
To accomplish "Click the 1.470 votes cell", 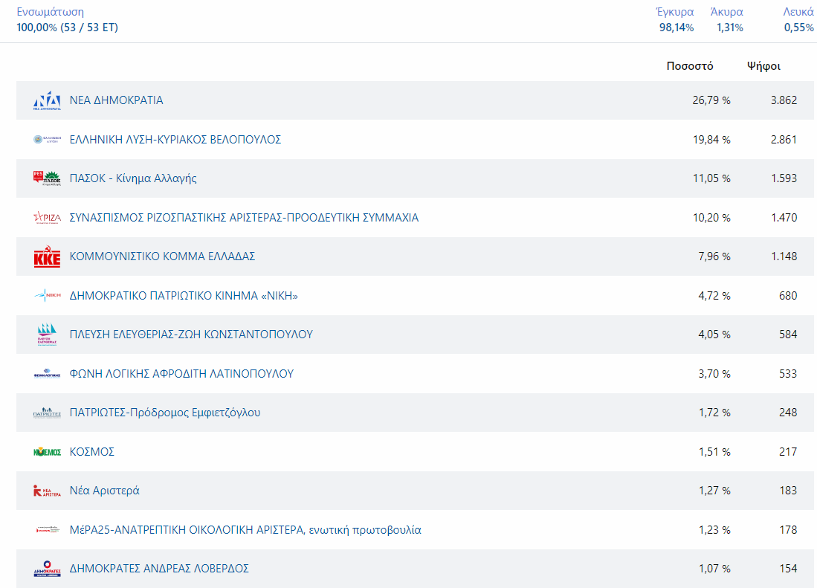I will pos(784,218).
